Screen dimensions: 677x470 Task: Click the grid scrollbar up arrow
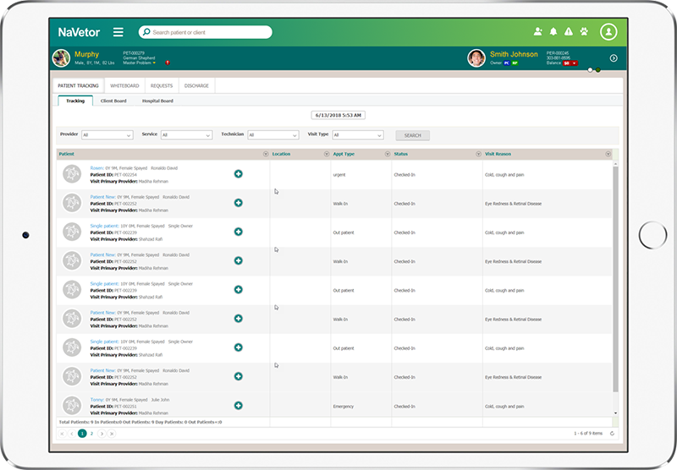(x=615, y=164)
